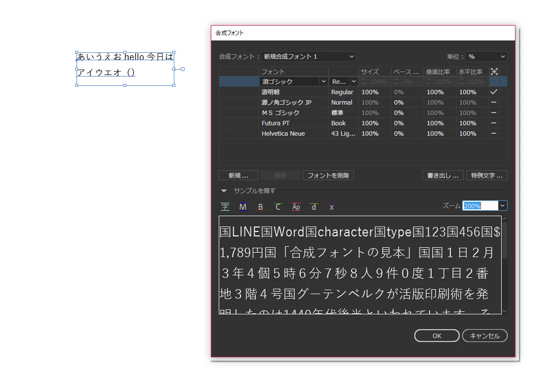Viewport: 557px width, 379px height.
Task: Click the キャンセル button
Action: coord(484,336)
